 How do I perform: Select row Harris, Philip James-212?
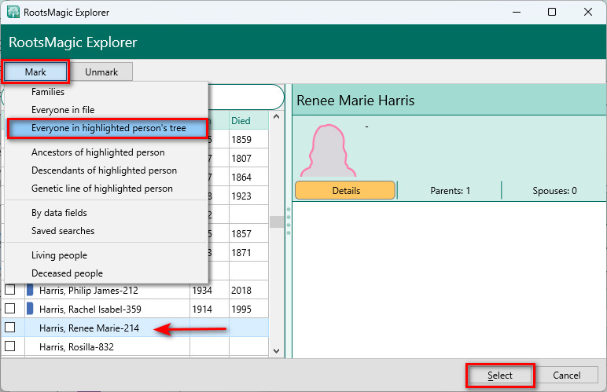[134, 290]
